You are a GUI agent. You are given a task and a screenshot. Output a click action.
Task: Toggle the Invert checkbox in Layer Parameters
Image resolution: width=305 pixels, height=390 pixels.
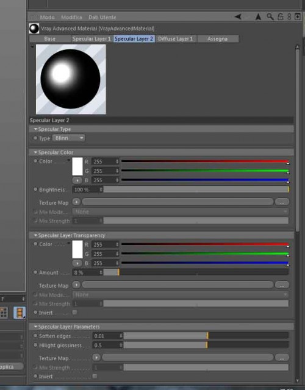click(x=95, y=376)
